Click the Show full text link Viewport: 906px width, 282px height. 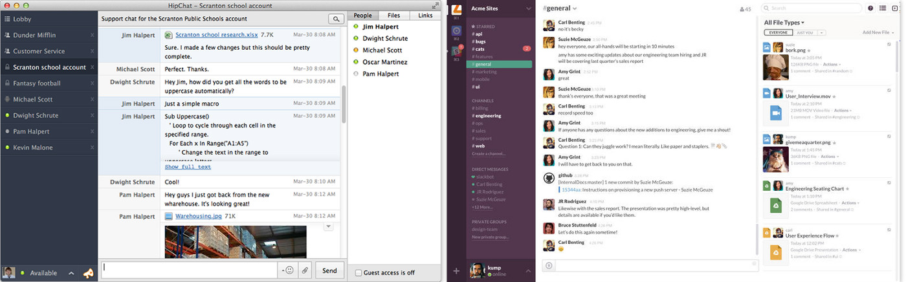(188, 167)
